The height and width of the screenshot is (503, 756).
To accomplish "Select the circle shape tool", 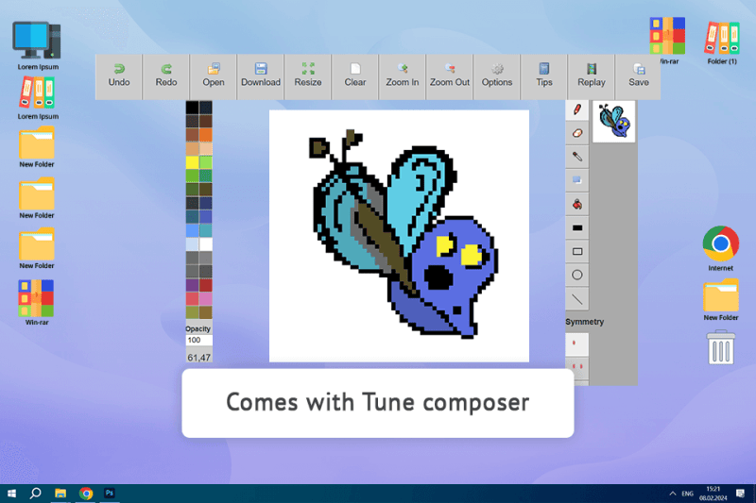I will (x=577, y=275).
